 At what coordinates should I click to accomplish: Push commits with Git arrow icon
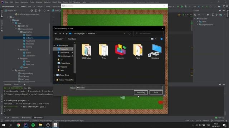tap(206, 6)
